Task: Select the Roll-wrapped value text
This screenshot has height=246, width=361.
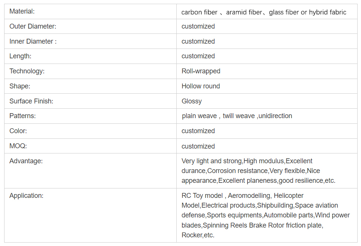Action: (201, 71)
